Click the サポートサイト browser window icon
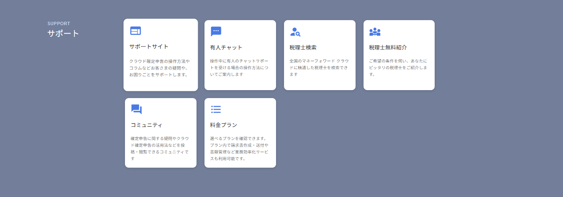This screenshot has width=563, height=197. click(135, 31)
